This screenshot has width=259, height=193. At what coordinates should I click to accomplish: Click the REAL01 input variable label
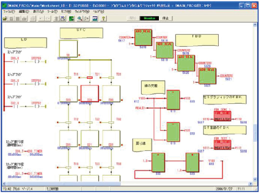tap(140, 108)
